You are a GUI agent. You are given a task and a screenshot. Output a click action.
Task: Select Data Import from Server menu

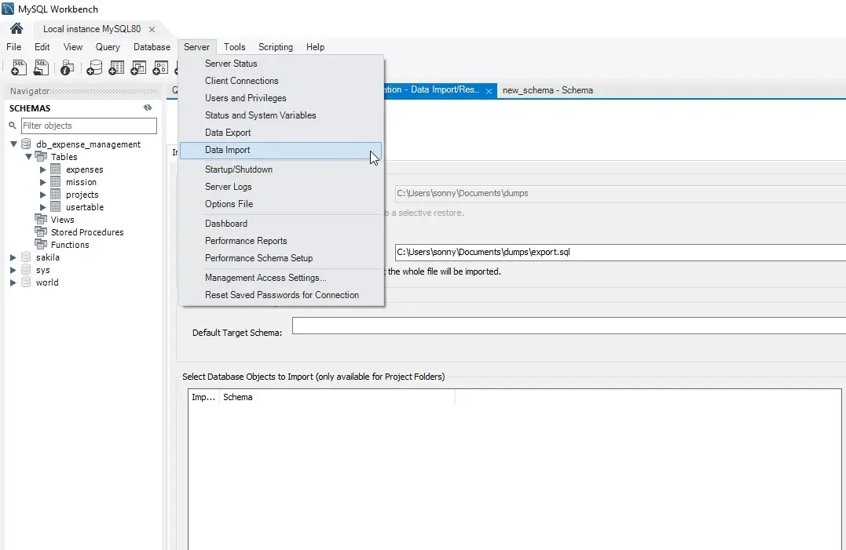[x=227, y=150]
